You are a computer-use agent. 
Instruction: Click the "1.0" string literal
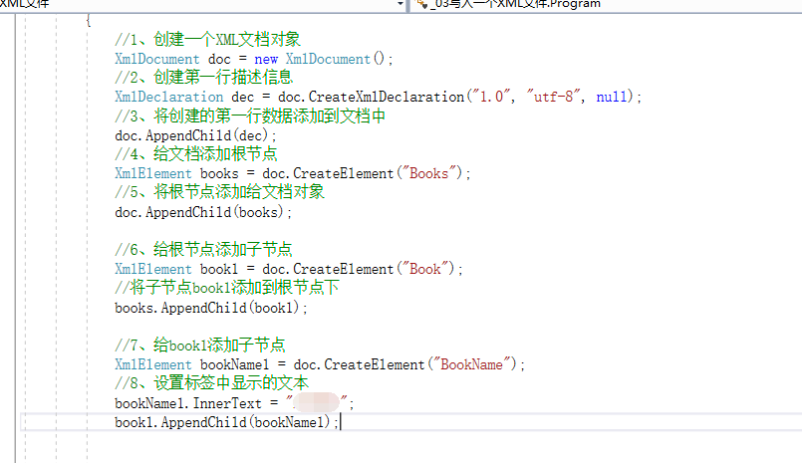(491, 97)
